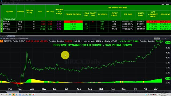Click the 147 Long YDG value
This screenshot has height=96, width=171.
click(x=86, y=29)
